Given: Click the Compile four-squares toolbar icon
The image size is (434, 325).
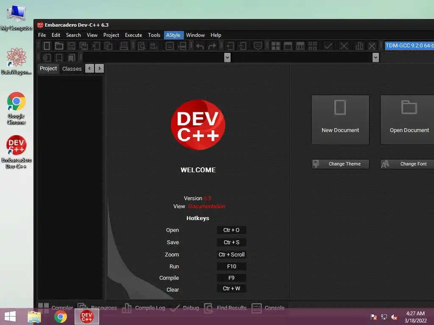Looking at the screenshot, I should click(x=275, y=46).
